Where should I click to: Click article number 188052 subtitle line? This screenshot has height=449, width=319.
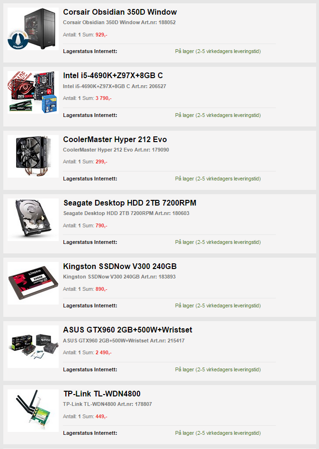click(119, 22)
